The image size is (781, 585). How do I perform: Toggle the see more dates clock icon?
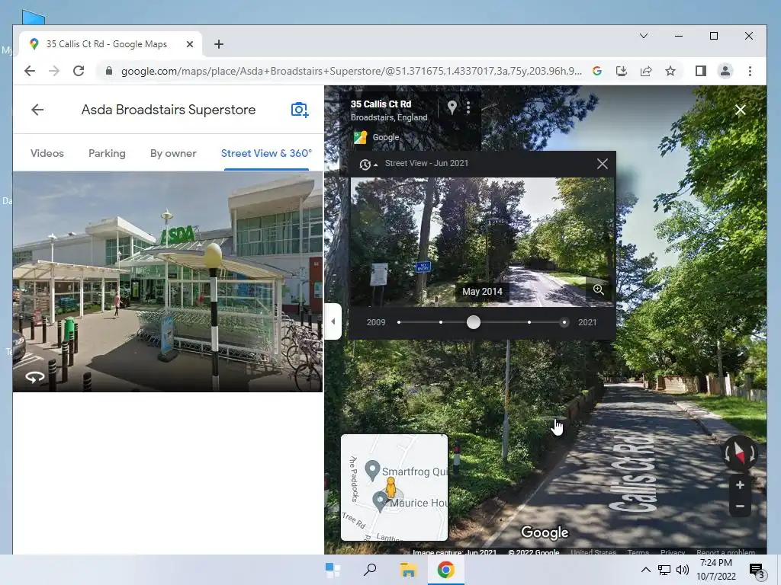click(x=368, y=165)
